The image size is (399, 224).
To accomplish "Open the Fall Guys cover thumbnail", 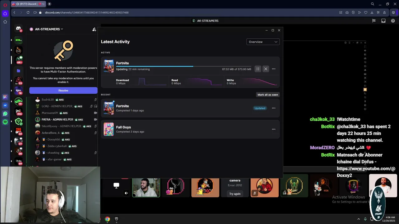I will click(x=109, y=129).
